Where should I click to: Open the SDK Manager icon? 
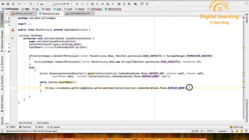coord(129,4)
